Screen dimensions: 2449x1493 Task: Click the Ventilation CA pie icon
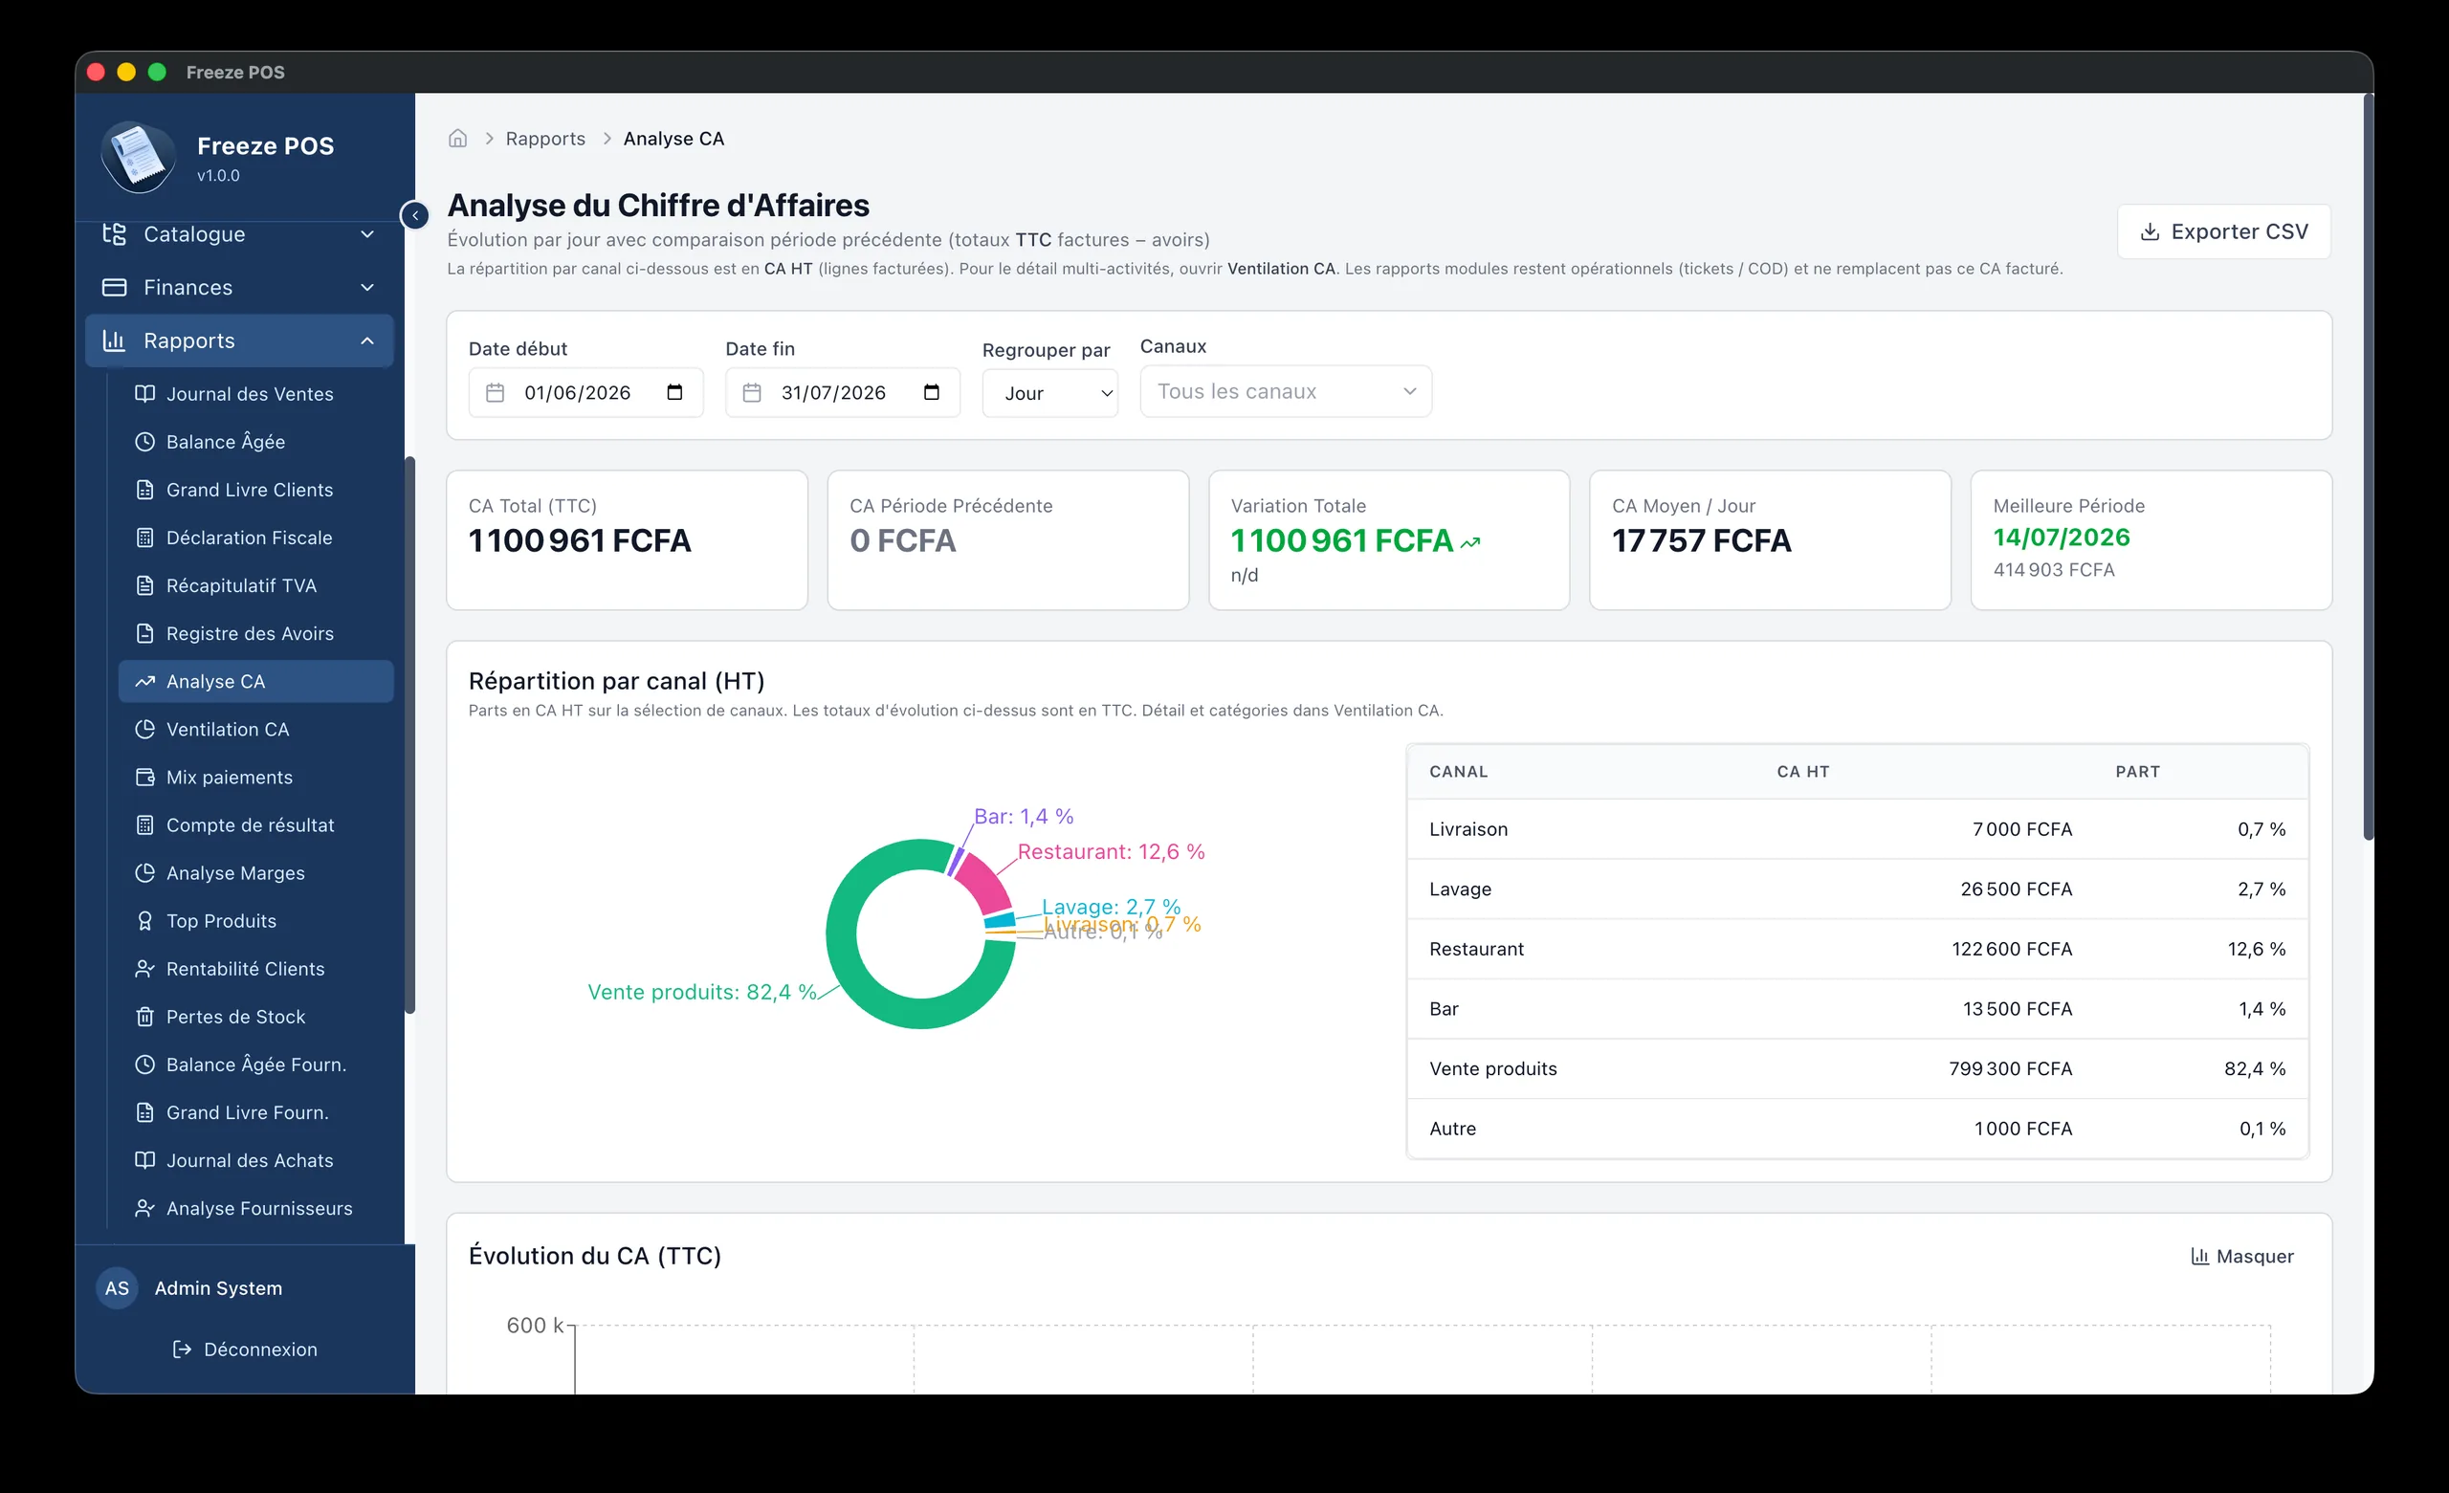(x=145, y=729)
